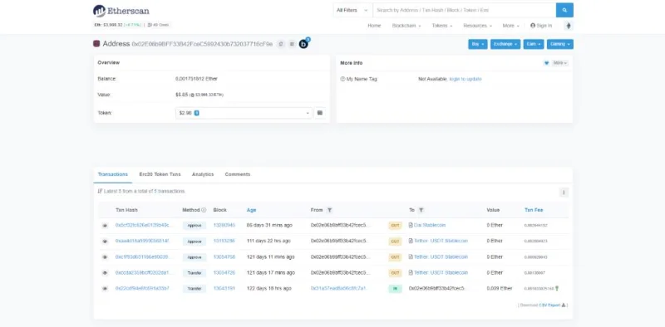Open the From address 0x31a57ead8a06c8fc7a1
This screenshot has height=327, width=665.
click(338, 288)
